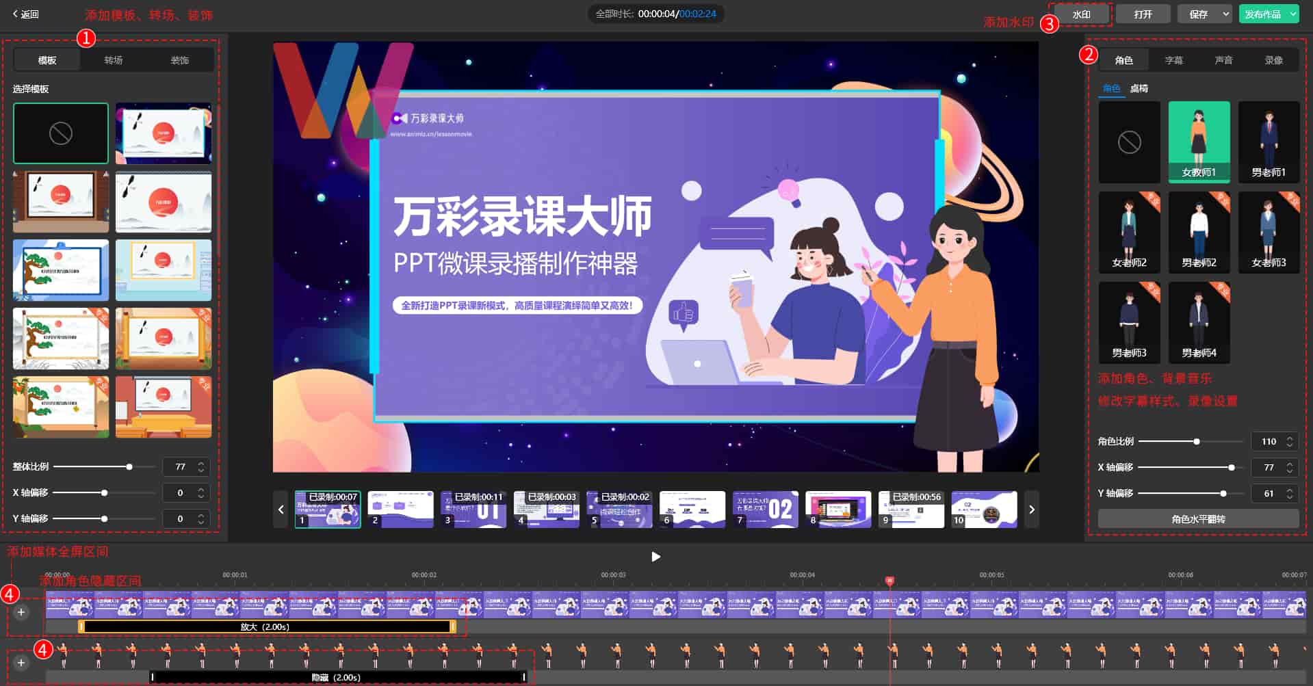Play the timeline preview
Screen dimensions: 1313x686
(655, 557)
